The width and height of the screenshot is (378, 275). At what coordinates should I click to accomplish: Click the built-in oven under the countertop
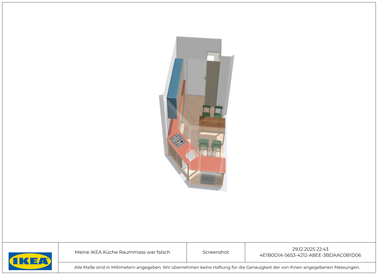[x=208, y=178]
